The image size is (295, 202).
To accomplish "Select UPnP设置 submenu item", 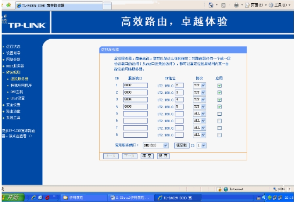I will tap(17, 98).
